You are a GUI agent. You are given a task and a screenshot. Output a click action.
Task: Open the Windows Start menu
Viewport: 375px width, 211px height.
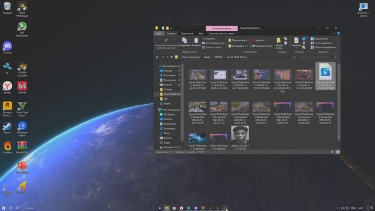pyautogui.click(x=4, y=208)
